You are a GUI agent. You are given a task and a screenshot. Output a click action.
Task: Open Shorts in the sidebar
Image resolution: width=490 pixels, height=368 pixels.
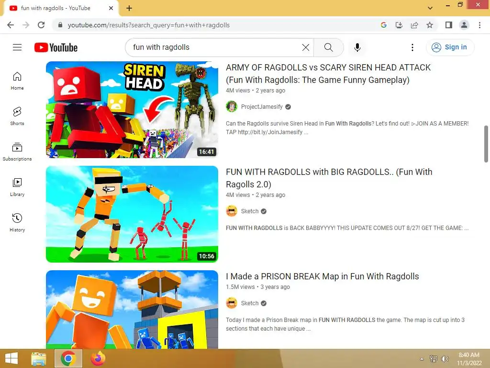(17, 116)
